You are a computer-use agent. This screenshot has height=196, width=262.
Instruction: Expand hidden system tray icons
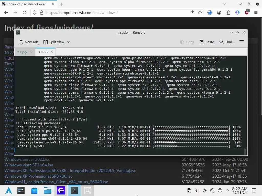click(227, 190)
